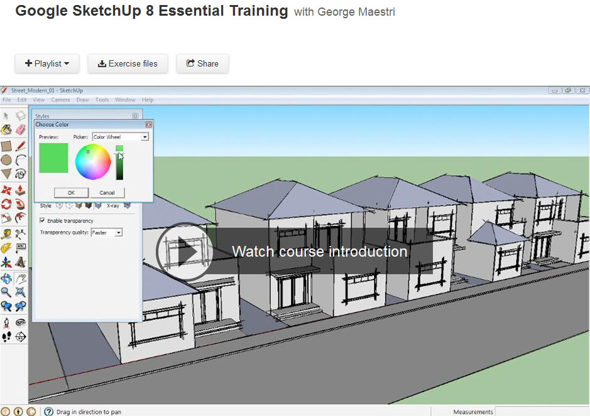This screenshot has height=416, width=590.
Task: Choose the Axes tool
Action: point(6,262)
